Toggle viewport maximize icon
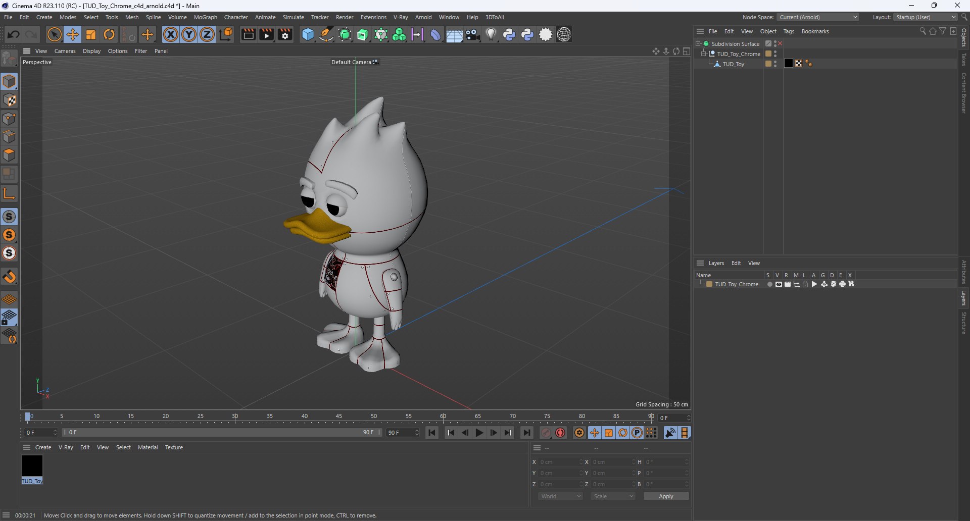Viewport: 970px width, 521px height. coord(687,51)
